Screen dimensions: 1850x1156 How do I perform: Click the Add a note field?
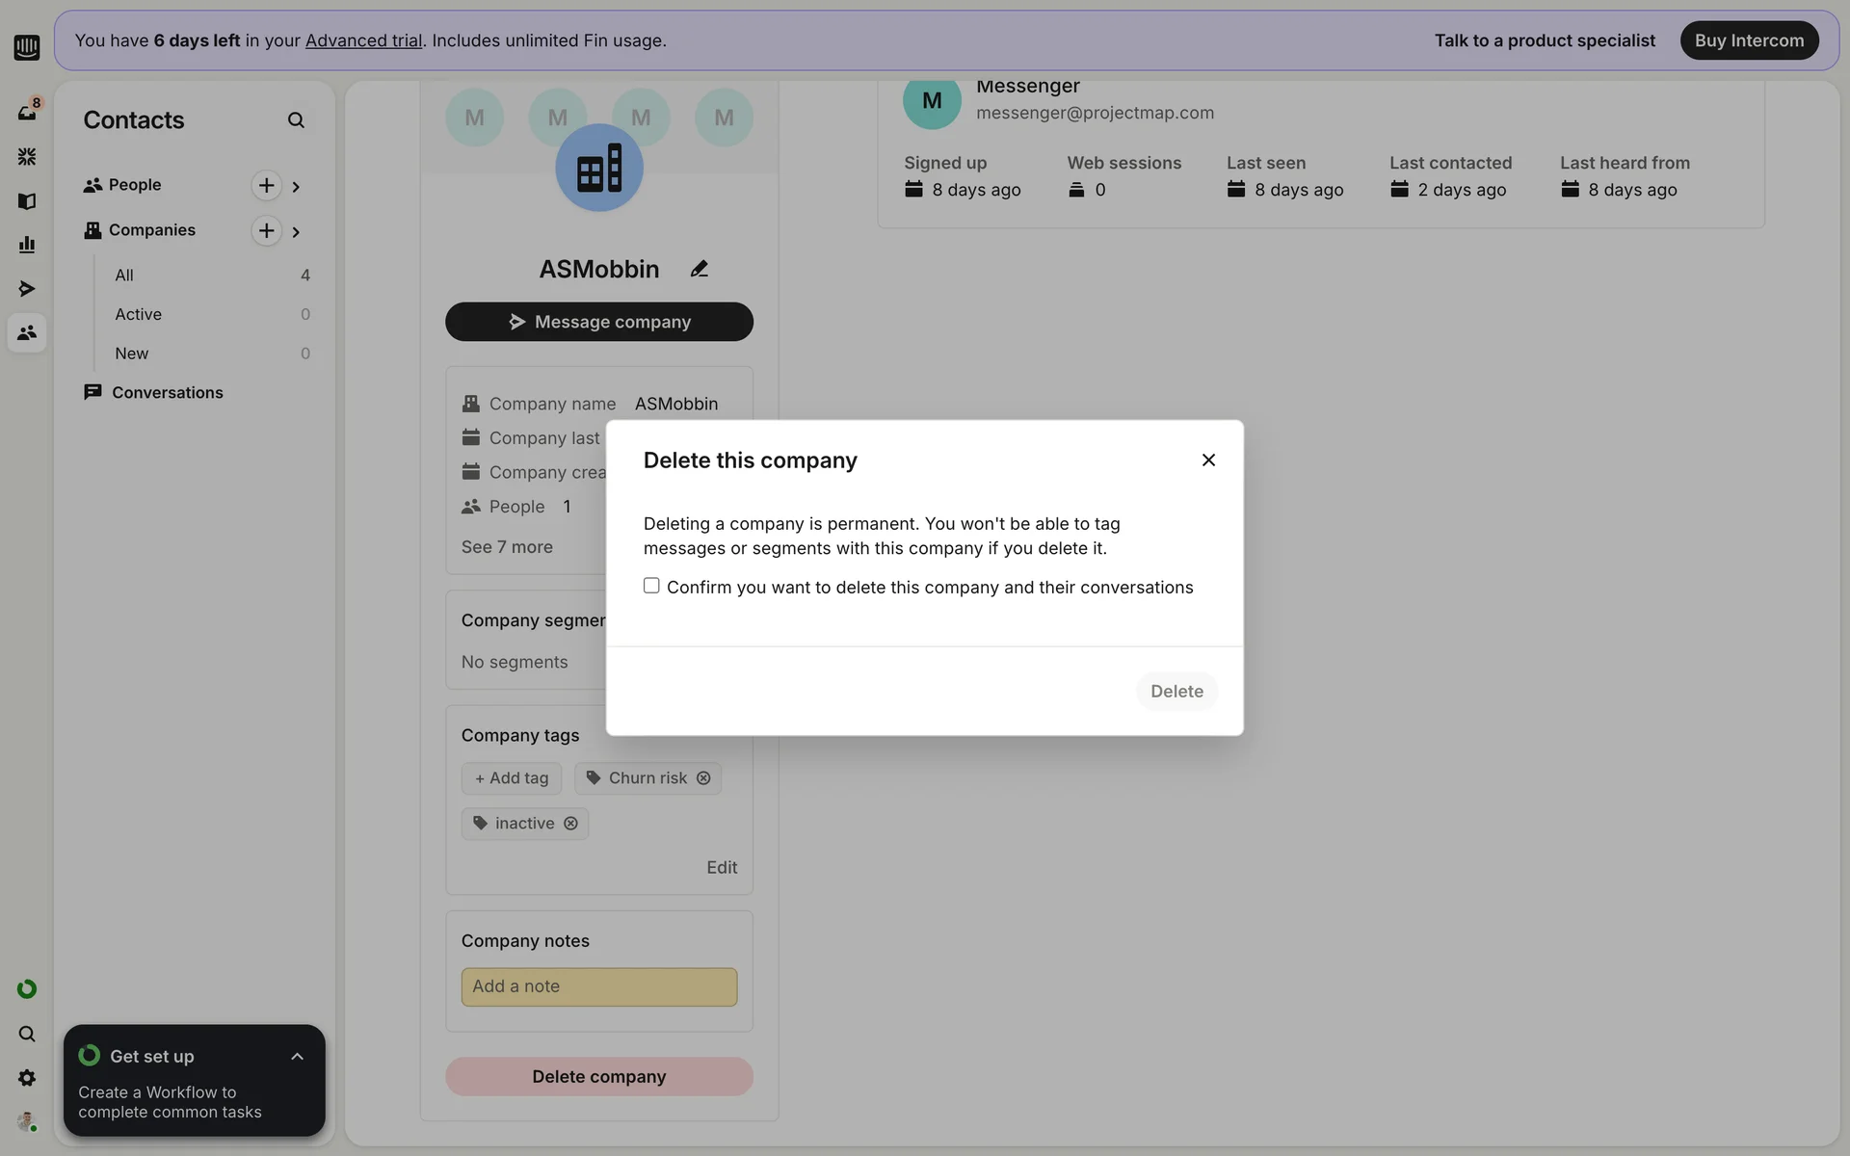point(598,986)
